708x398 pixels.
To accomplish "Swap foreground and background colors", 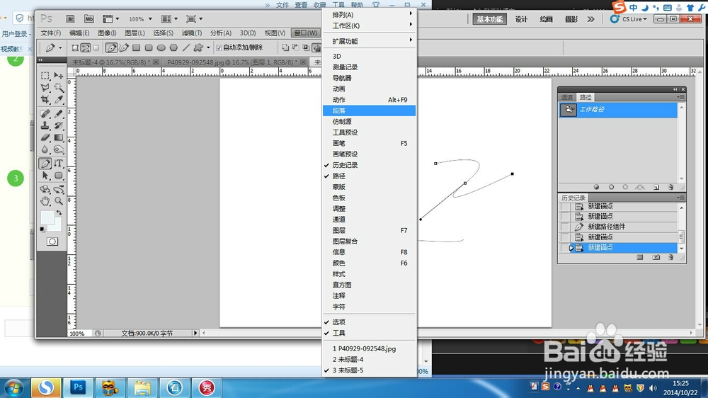I will 59,212.
